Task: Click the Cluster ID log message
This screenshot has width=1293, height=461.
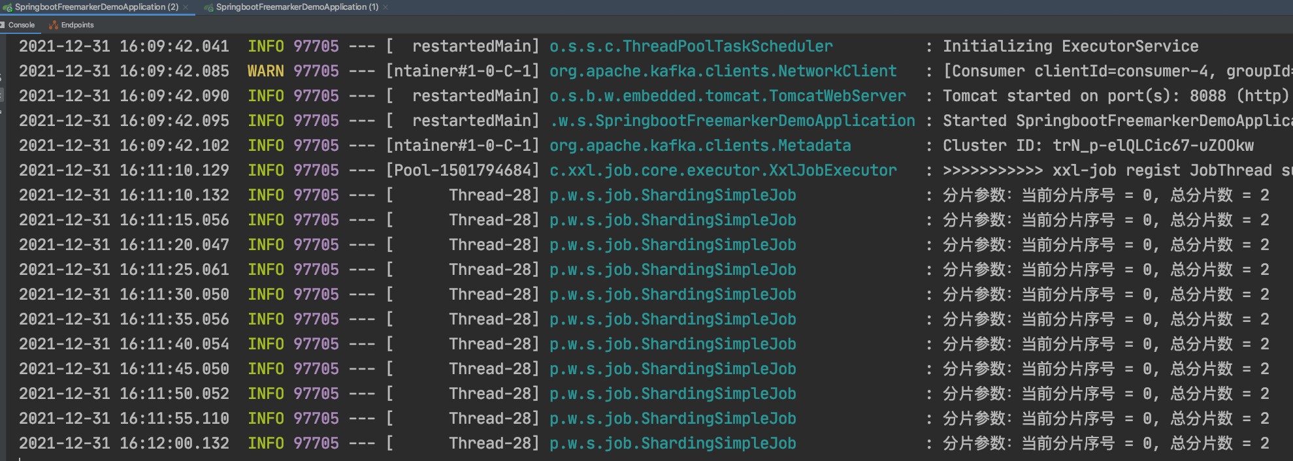Action: (x=1098, y=146)
